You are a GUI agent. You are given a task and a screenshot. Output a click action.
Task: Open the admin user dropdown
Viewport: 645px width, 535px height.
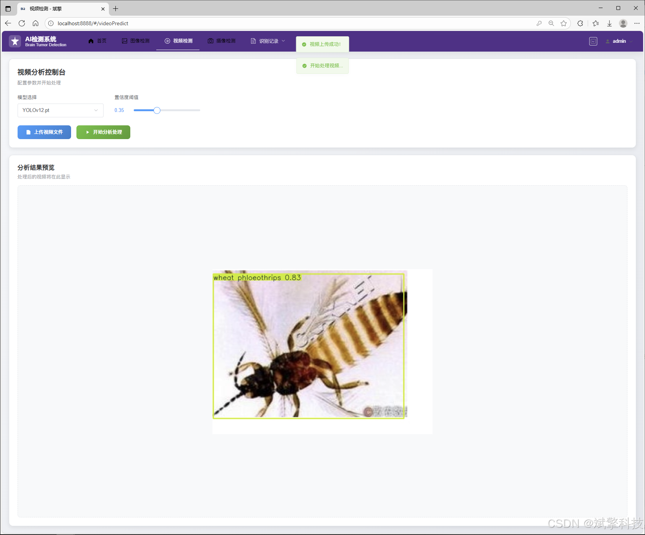(619, 41)
